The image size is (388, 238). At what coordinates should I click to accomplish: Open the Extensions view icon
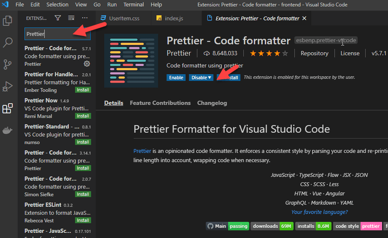(7, 108)
